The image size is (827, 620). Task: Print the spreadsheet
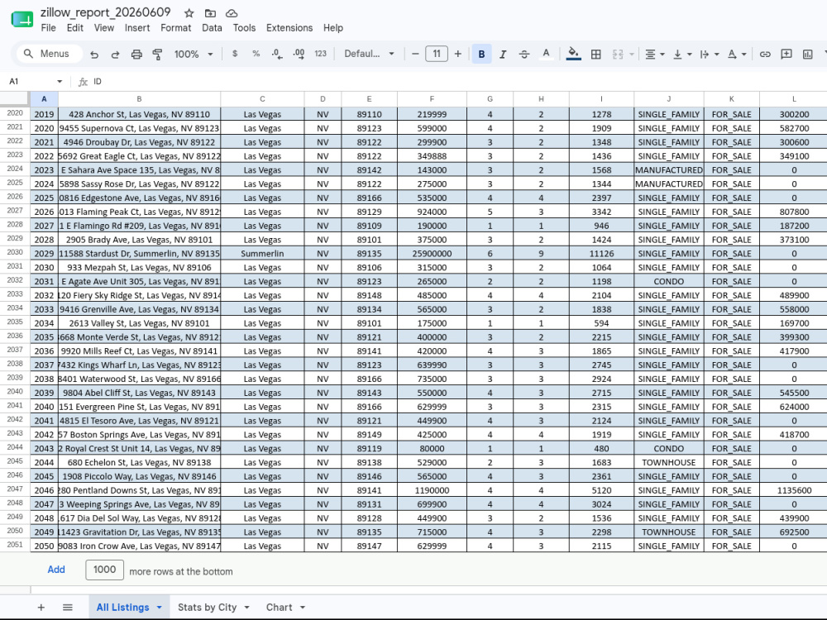point(136,54)
